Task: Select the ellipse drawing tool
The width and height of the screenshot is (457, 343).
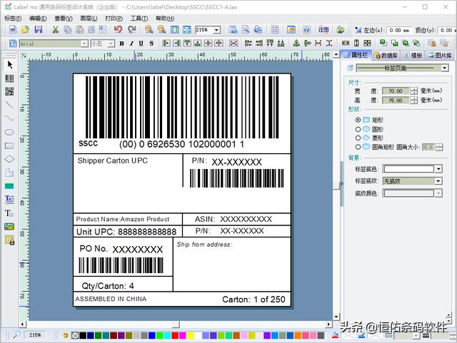Action: [9, 132]
